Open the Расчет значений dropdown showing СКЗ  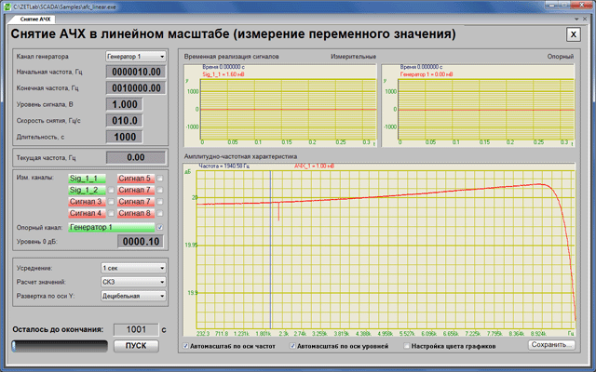pos(133,282)
